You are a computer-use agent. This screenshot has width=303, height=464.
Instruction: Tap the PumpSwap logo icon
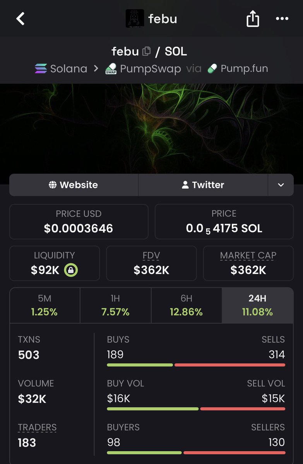(x=111, y=69)
